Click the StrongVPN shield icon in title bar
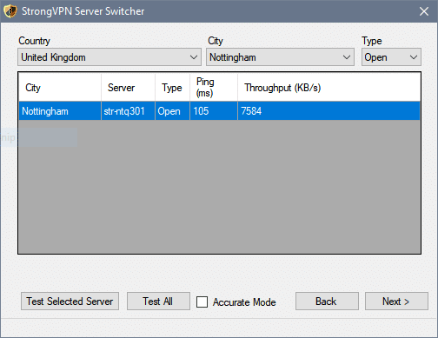This screenshot has width=438, height=338. point(10,11)
